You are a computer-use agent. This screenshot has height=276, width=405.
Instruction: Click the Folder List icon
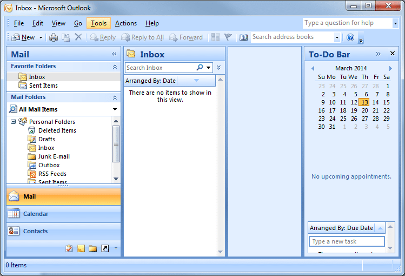point(92,248)
